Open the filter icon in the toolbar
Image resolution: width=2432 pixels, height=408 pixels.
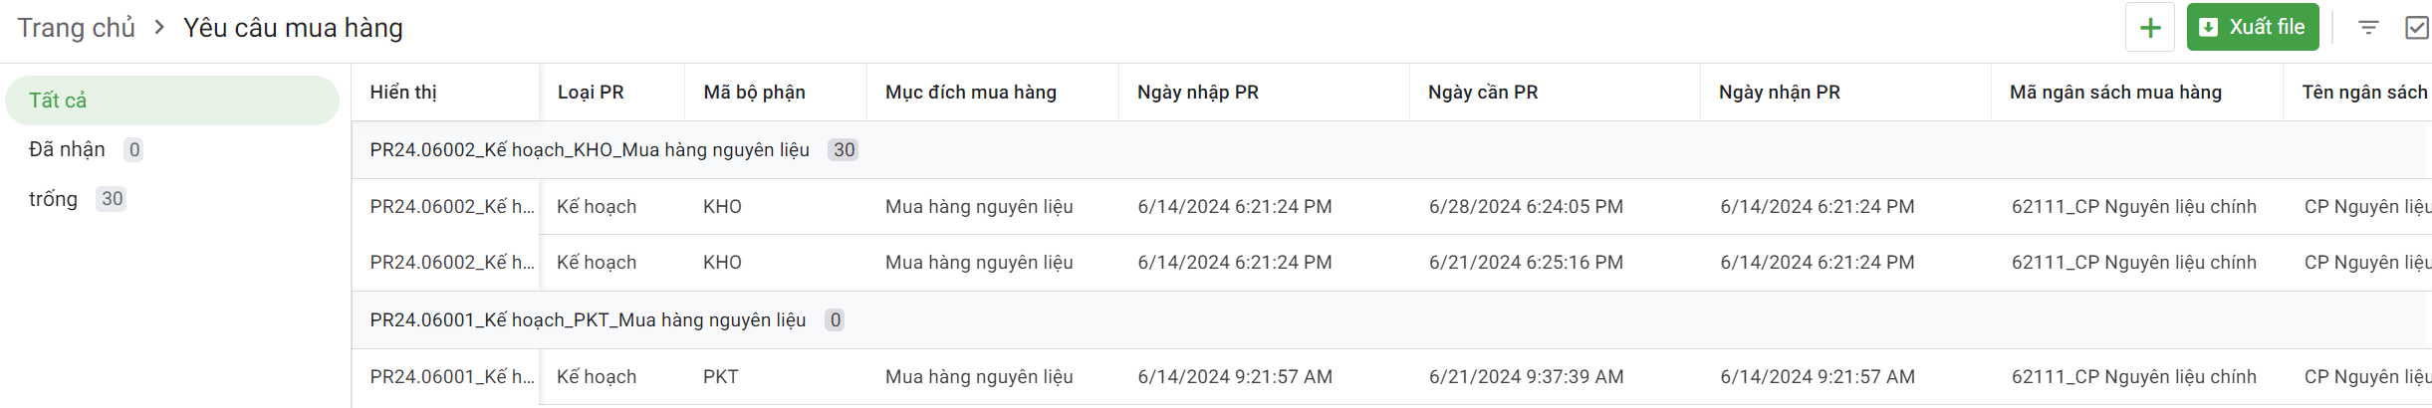[2368, 28]
